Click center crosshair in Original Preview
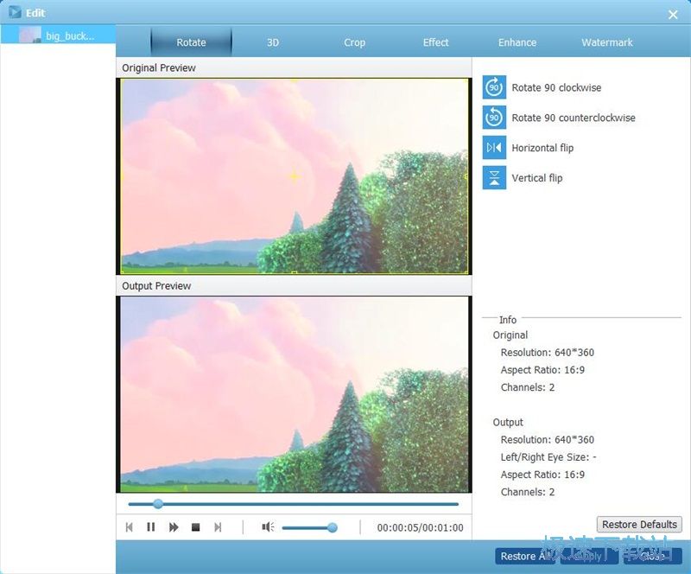691x574 pixels. (294, 176)
